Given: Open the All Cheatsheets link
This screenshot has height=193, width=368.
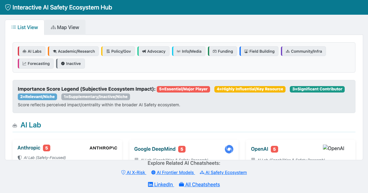Looking at the screenshot, I should coord(199,184).
